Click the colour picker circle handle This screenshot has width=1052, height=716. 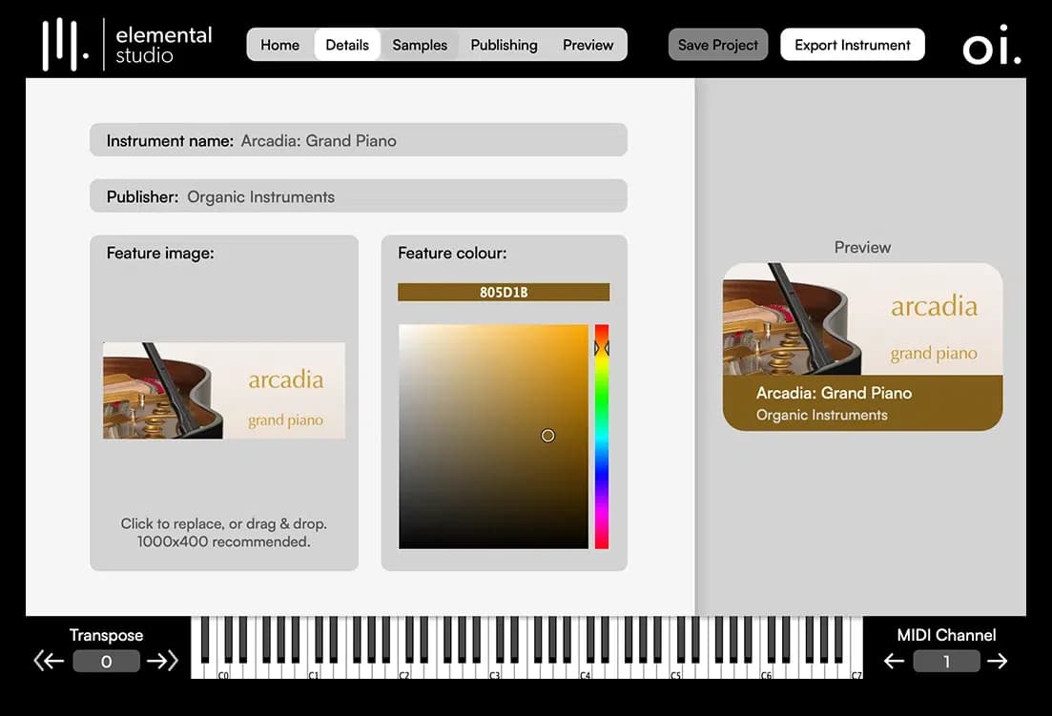547,436
